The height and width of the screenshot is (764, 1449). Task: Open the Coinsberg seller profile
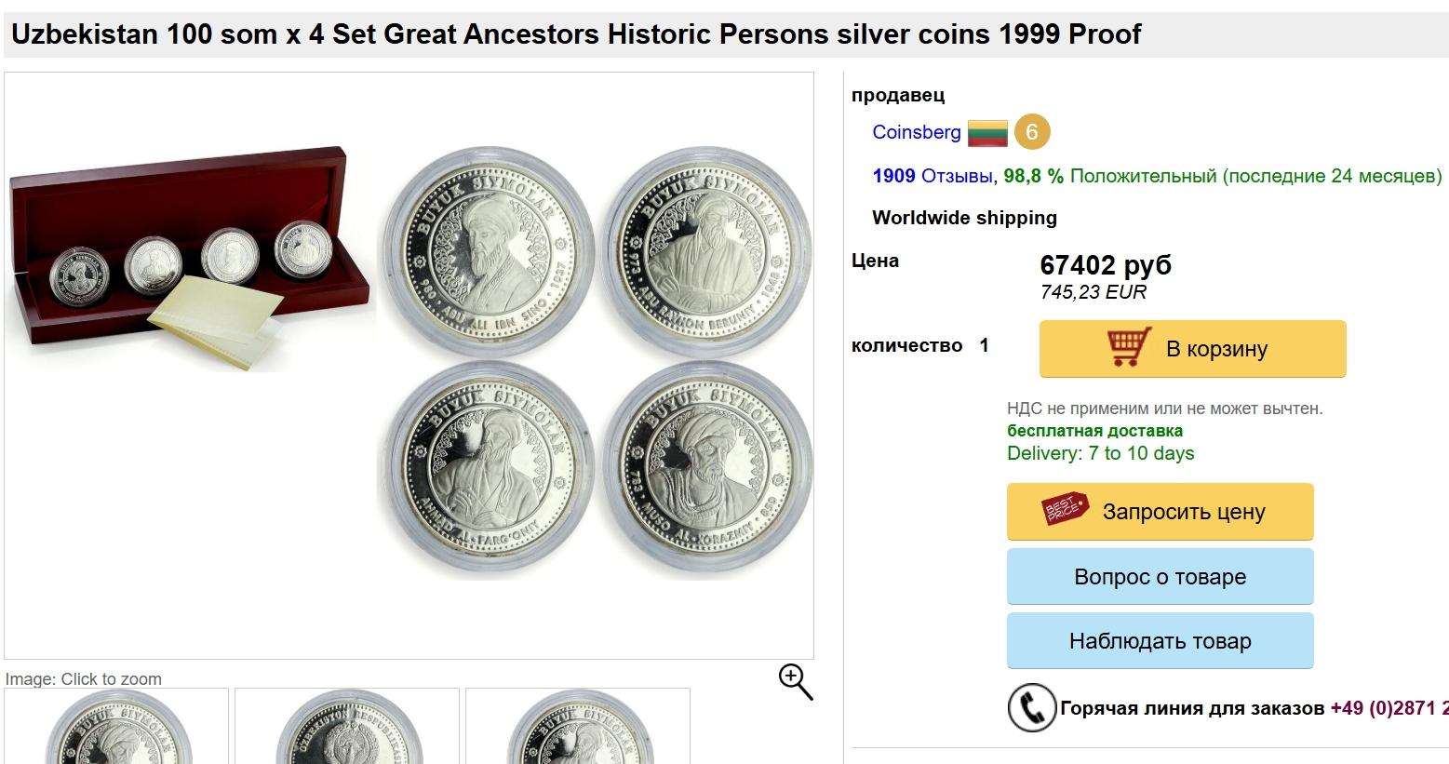[916, 132]
